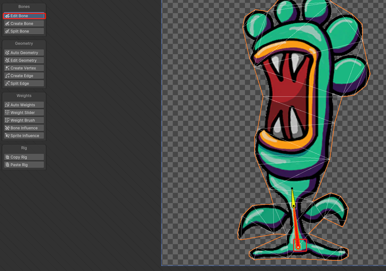
Task: Click the Split Edge icon
Action: coord(7,83)
